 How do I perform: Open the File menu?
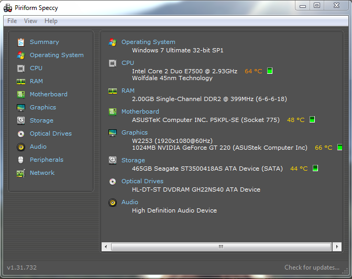click(x=12, y=21)
